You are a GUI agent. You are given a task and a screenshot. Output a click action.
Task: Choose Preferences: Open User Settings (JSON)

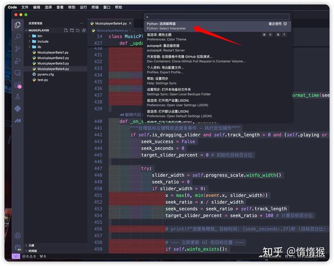click(217, 103)
